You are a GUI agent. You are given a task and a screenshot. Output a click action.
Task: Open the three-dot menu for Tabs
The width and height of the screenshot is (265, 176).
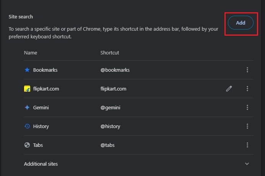point(247,145)
